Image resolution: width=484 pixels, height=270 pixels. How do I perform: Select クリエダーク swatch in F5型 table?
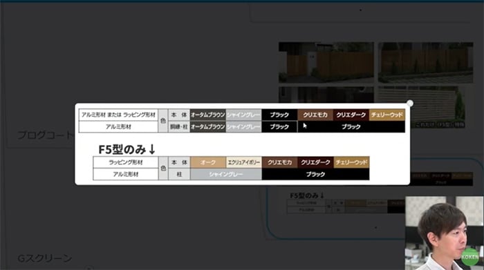[315, 162]
